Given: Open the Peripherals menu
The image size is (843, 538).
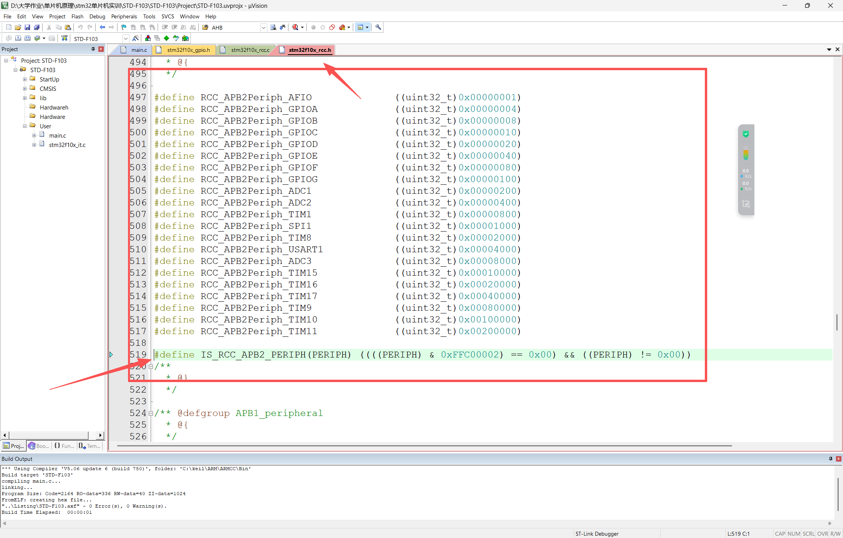Looking at the screenshot, I should pyautogui.click(x=124, y=16).
